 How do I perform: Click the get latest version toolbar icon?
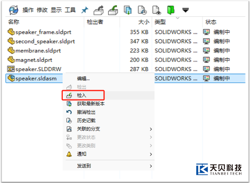[128, 10]
